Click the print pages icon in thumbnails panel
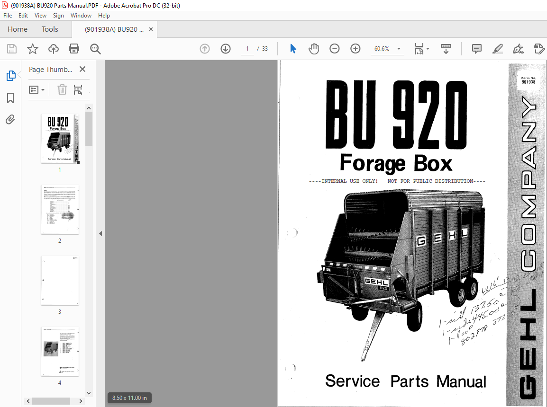Viewport: 547px width, 407px height. (78, 90)
